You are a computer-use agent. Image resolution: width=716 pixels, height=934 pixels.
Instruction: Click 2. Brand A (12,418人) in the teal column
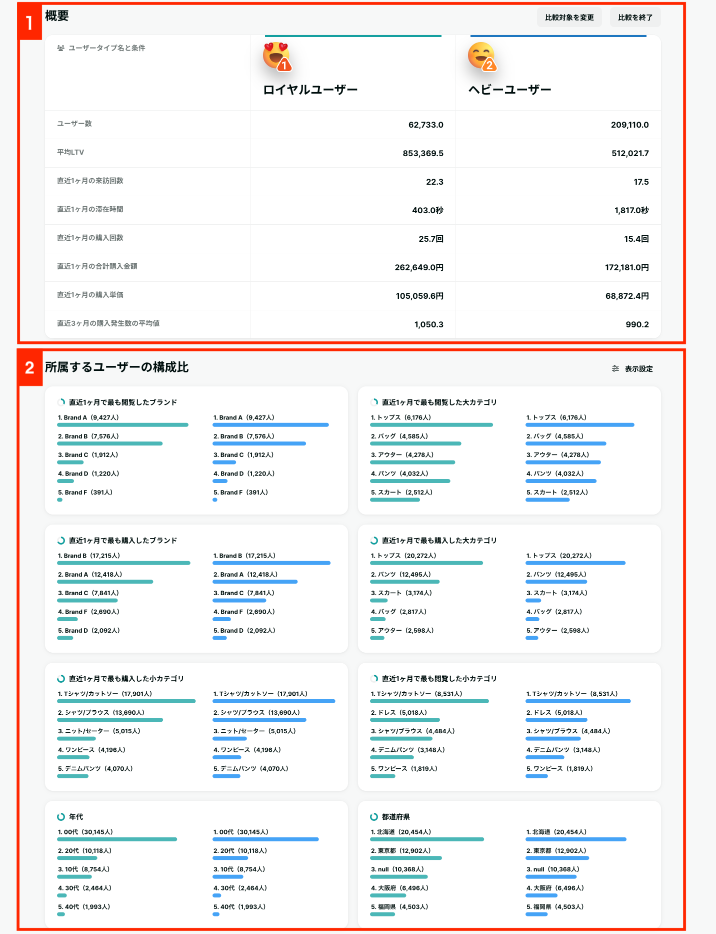point(90,575)
